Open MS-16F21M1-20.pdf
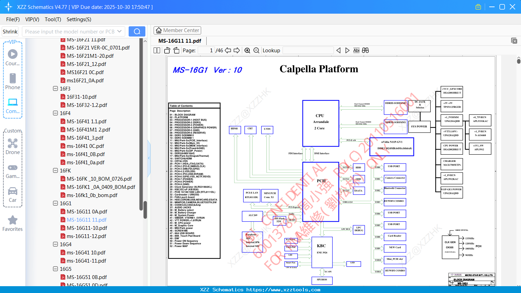 coord(90,56)
